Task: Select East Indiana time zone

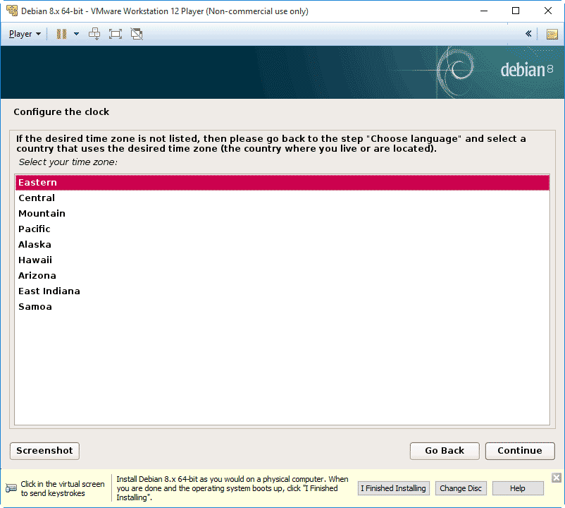Action: [x=49, y=291]
